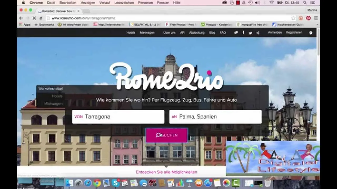
Task: Click the chat/feedback icon in site header
Action: tap(236, 33)
